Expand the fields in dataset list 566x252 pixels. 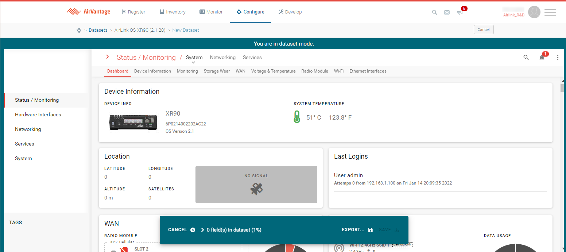point(203,230)
